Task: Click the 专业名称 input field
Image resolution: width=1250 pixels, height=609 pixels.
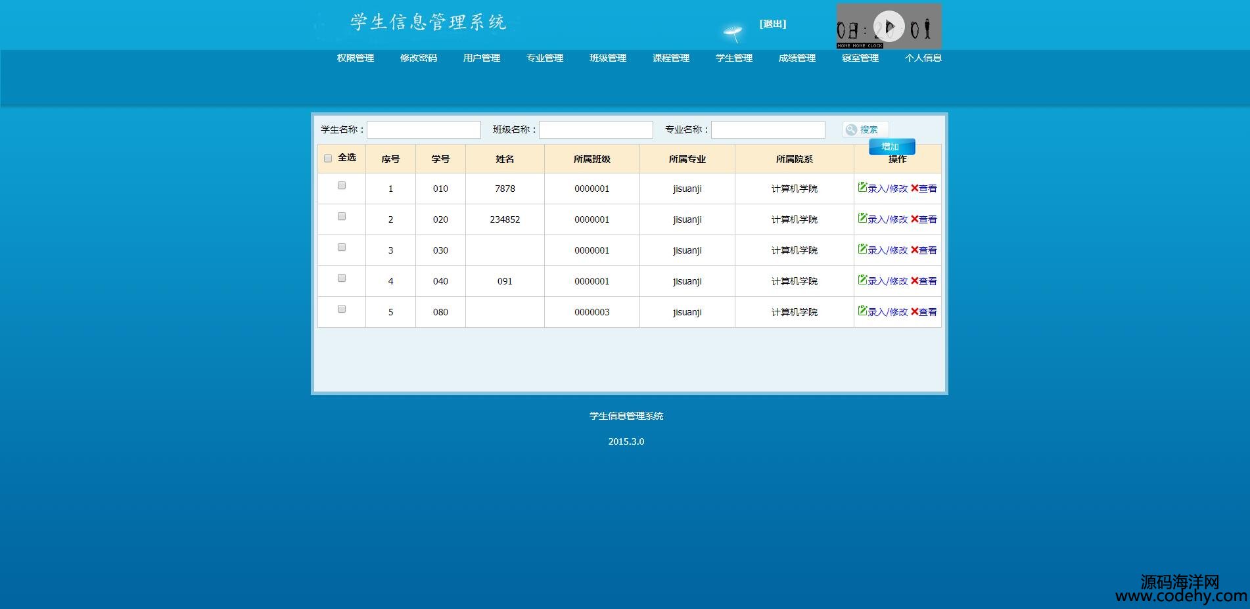Action: pos(768,130)
